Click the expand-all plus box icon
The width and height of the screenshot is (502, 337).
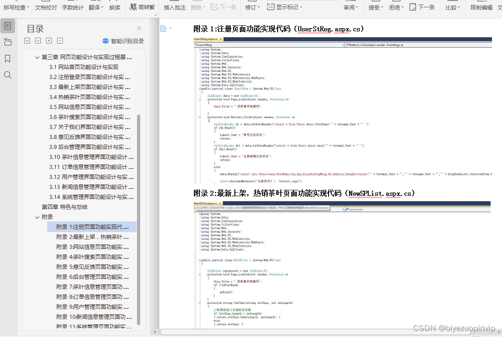[49, 40]
